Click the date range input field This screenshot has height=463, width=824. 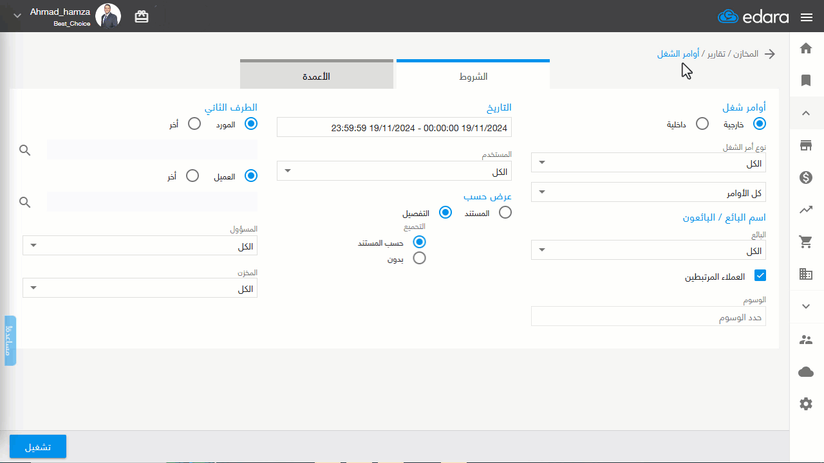pyautogui.click(x=394, y=127)
